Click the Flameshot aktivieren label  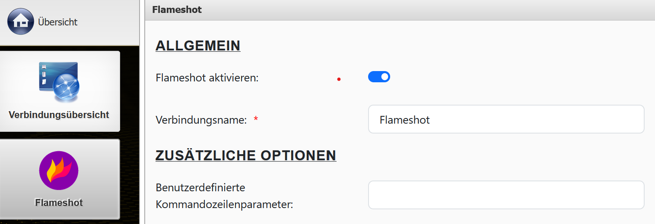click(207, 78)
